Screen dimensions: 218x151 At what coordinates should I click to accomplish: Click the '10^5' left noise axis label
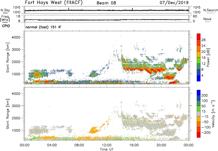coord(17,8)
